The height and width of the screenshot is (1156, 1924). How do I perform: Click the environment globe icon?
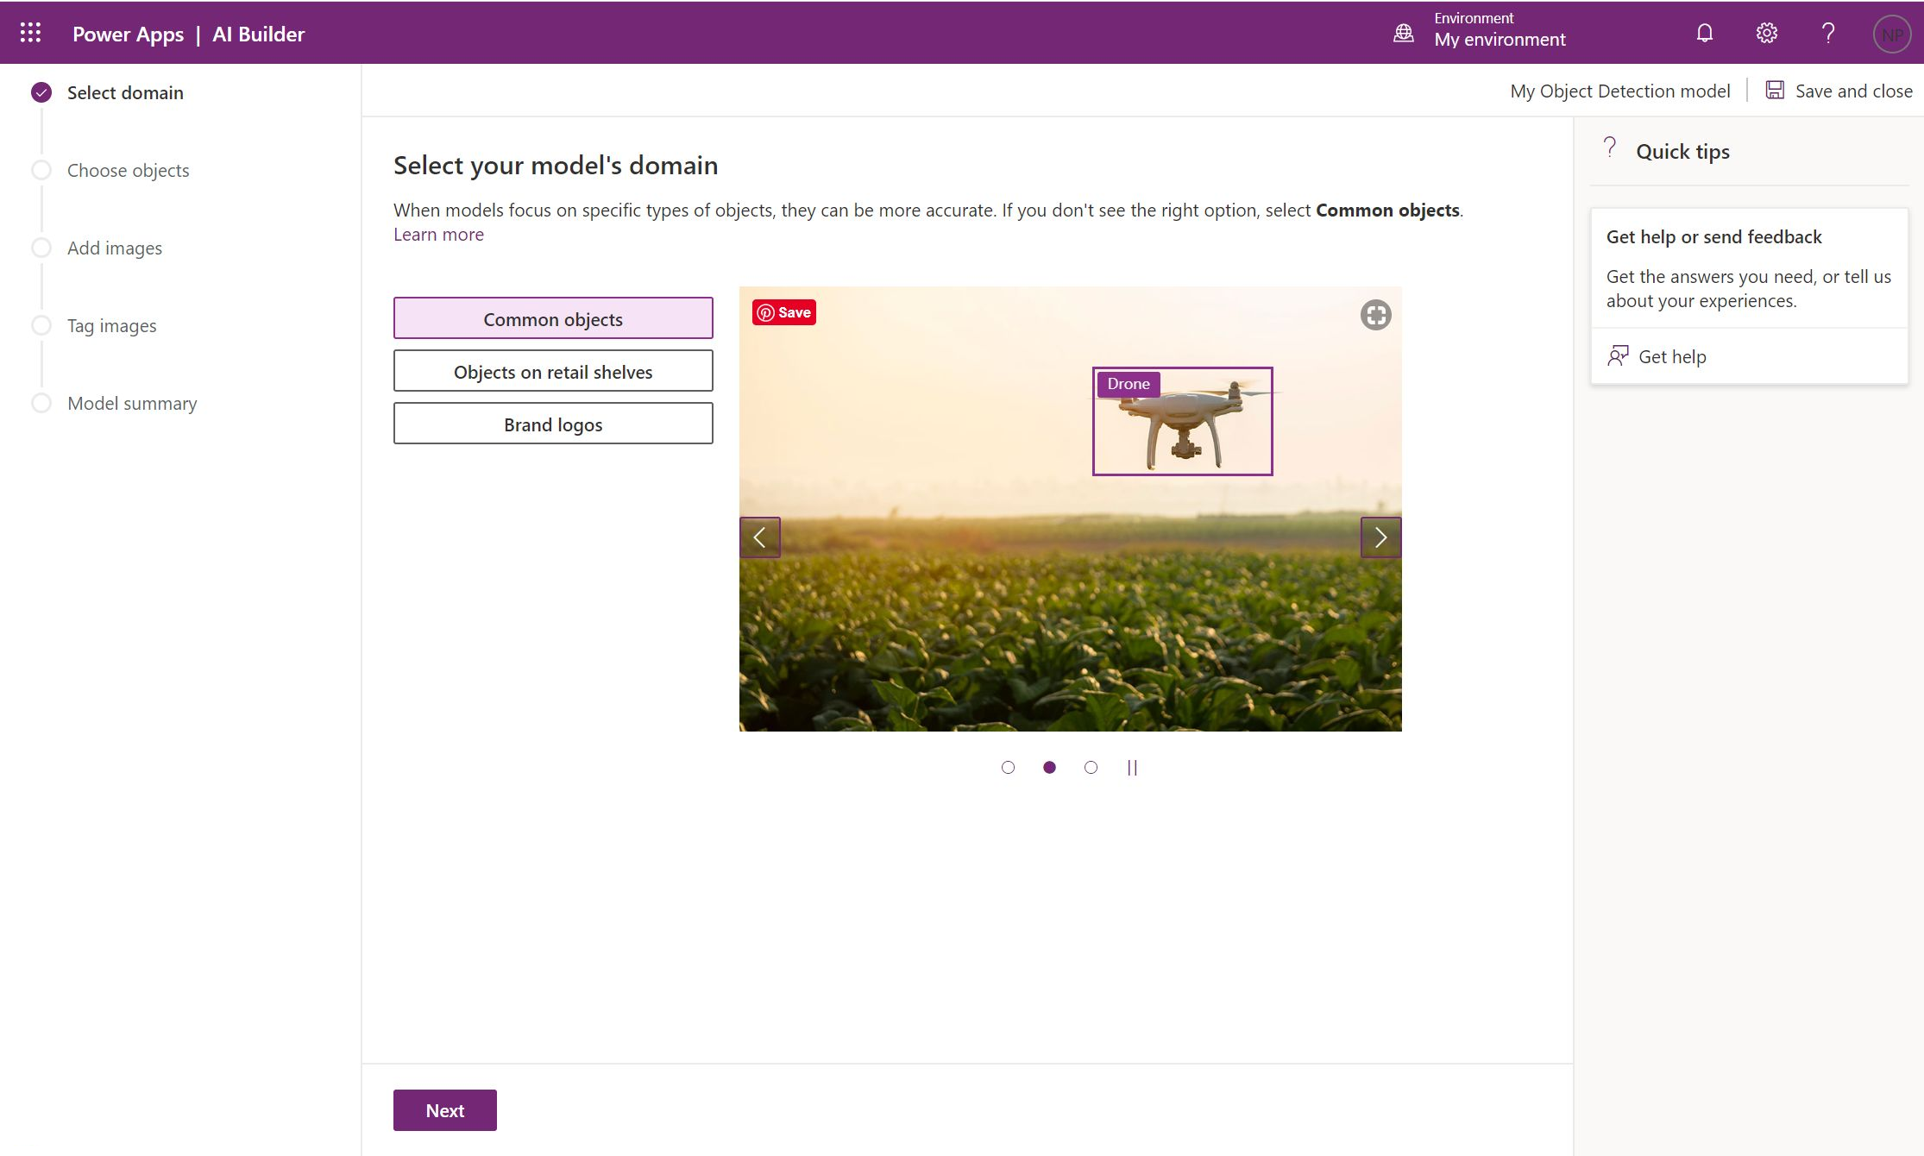click(1404, 32)
